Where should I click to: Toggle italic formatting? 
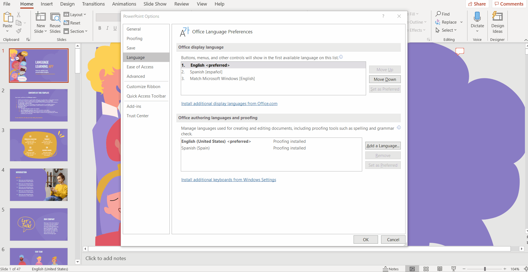pyautogui.click(x=107, y=28)
